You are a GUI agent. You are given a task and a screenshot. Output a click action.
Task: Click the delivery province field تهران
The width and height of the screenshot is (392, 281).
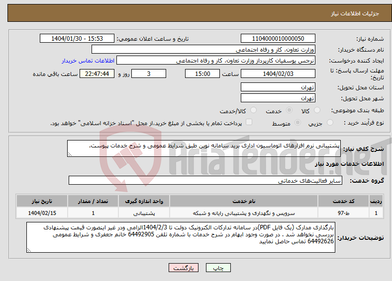click(278, 87)
